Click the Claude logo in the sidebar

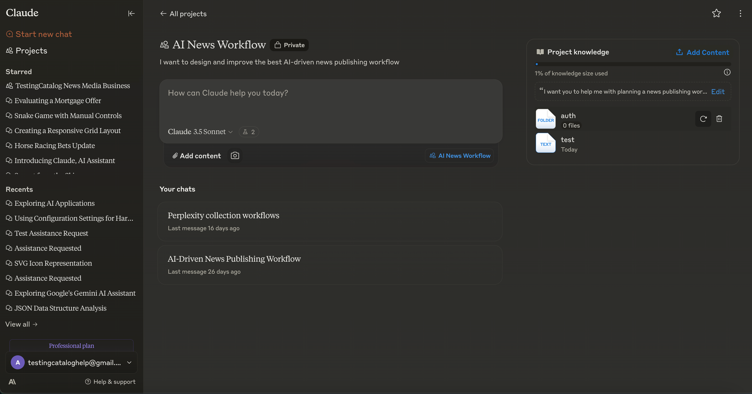click(22, 13)
